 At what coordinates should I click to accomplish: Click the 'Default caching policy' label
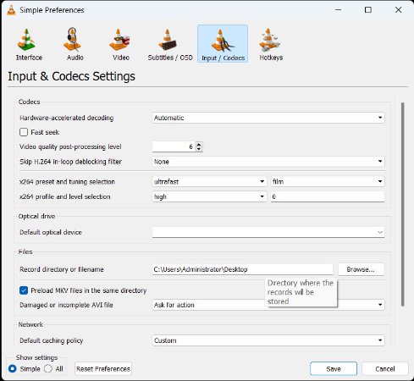[52, 340]
